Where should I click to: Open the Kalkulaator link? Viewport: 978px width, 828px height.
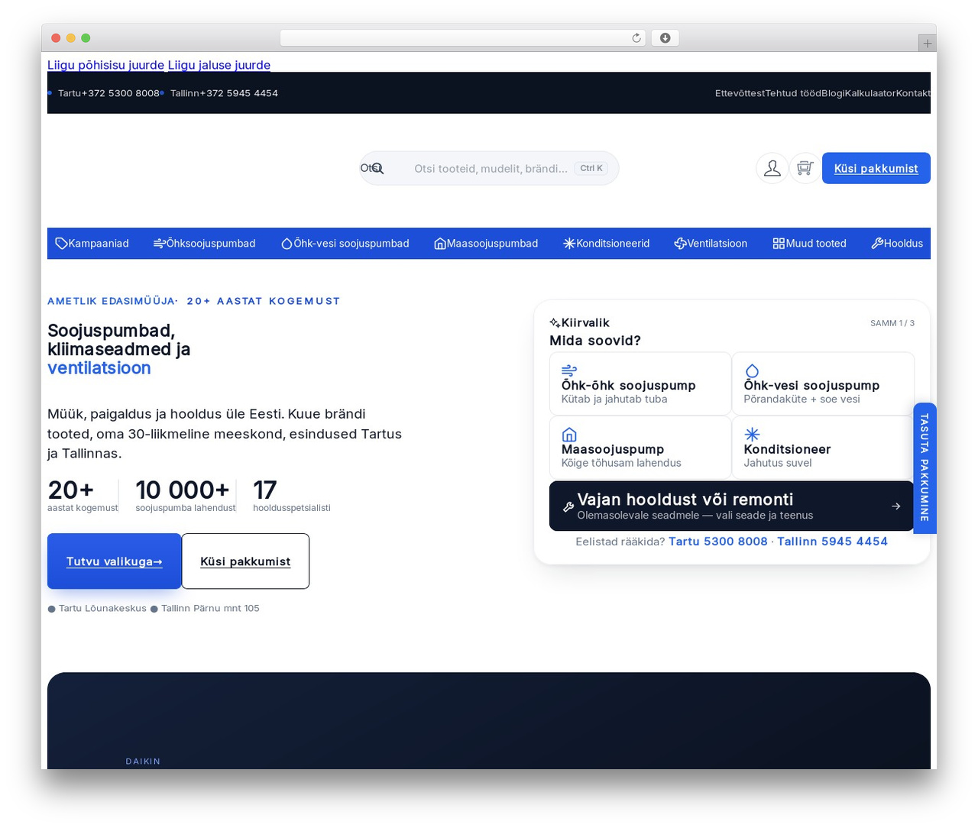click(x=870, y=93)
